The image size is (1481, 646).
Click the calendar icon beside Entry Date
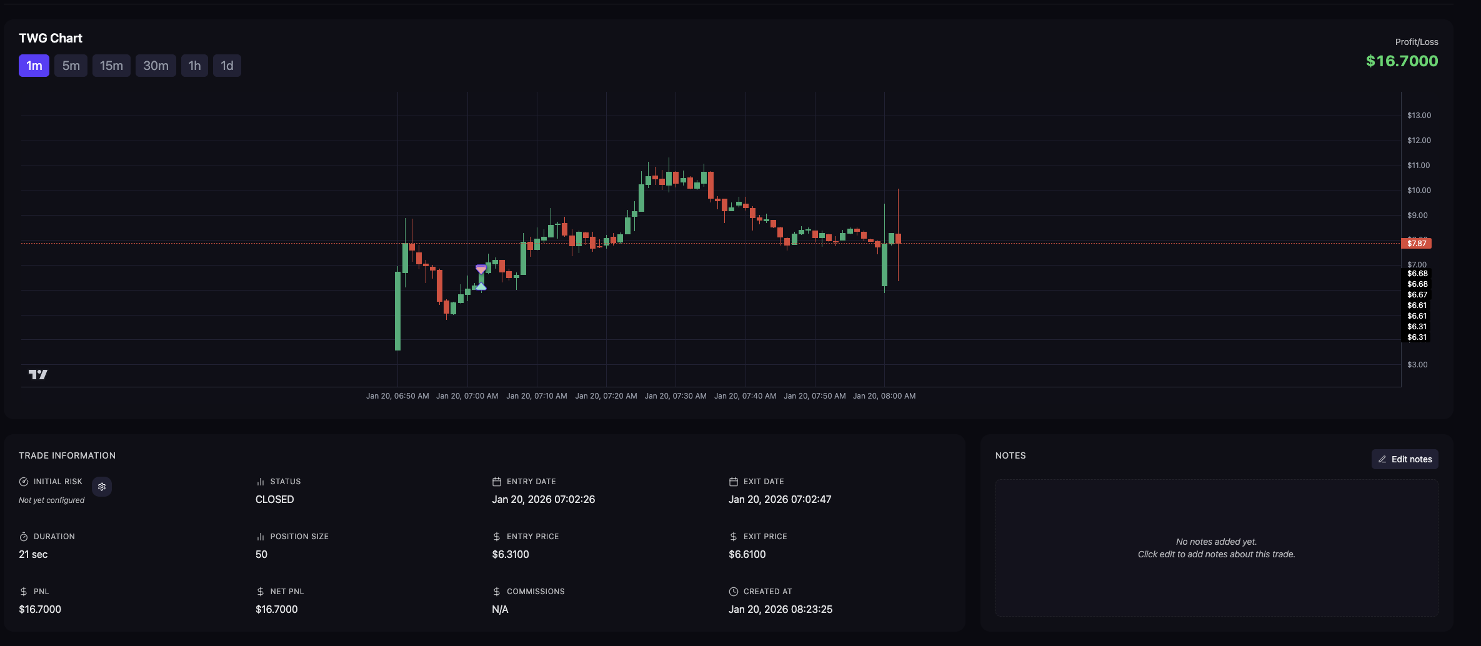click(497, 482)
